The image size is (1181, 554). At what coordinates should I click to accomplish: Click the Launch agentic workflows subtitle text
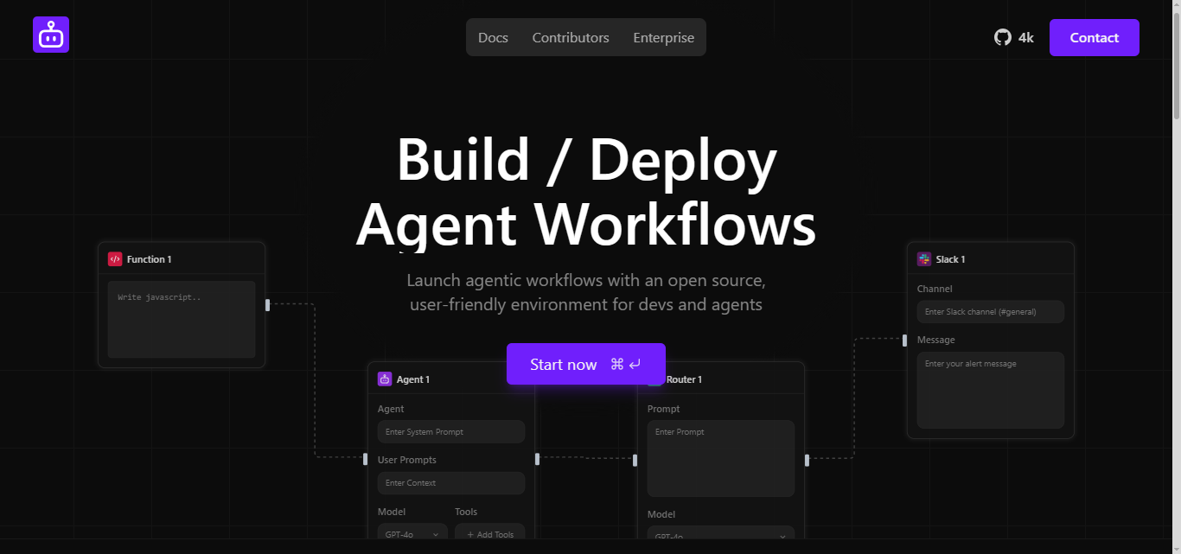(x=586, y=292)
